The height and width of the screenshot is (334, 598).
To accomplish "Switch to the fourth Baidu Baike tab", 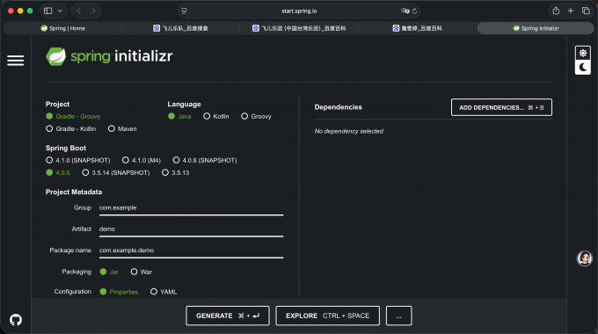I will (417, 28).
